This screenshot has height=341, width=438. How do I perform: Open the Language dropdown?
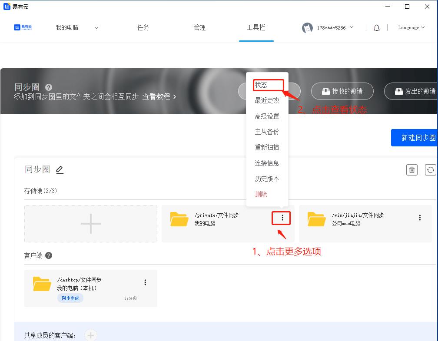[x=411, y=27]
